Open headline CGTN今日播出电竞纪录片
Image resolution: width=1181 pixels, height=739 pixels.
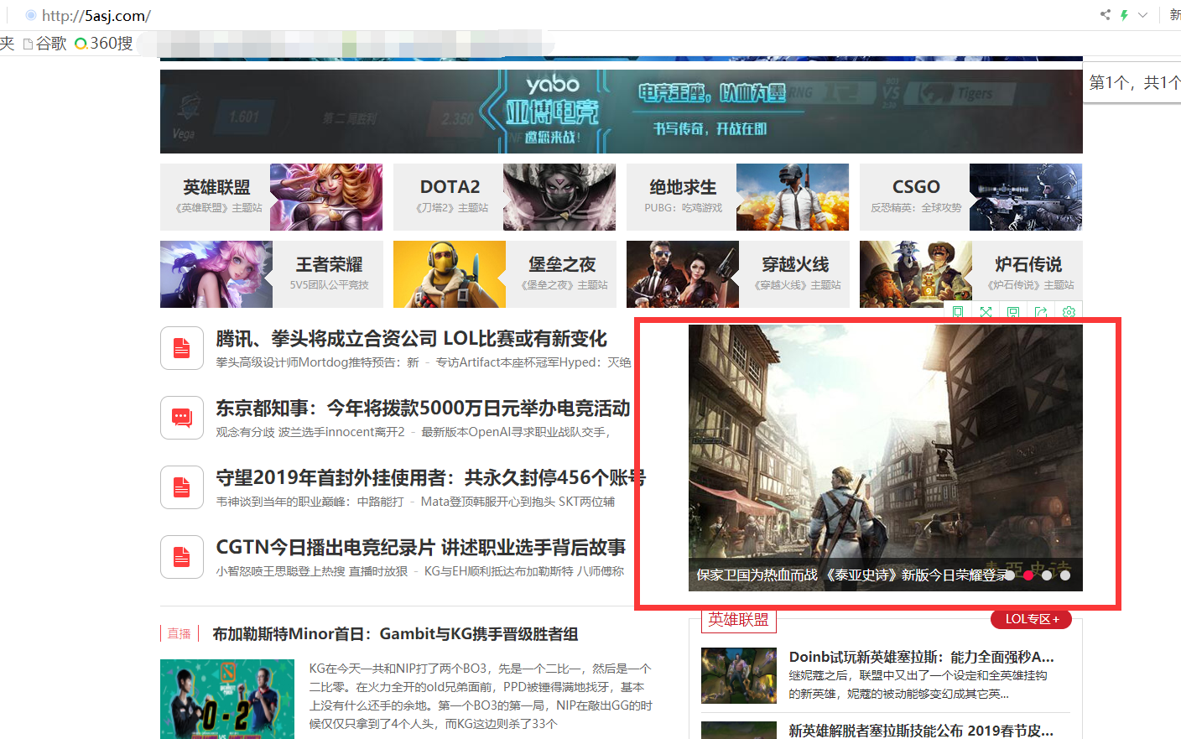pyautogui.click(x=420, y=548)
